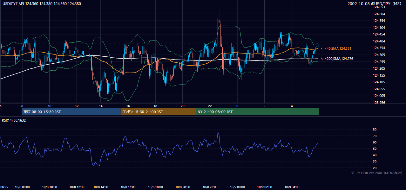Click hour label 18 under price chart
This screenshot has height=190, width=406.
(x=155, y=106)
